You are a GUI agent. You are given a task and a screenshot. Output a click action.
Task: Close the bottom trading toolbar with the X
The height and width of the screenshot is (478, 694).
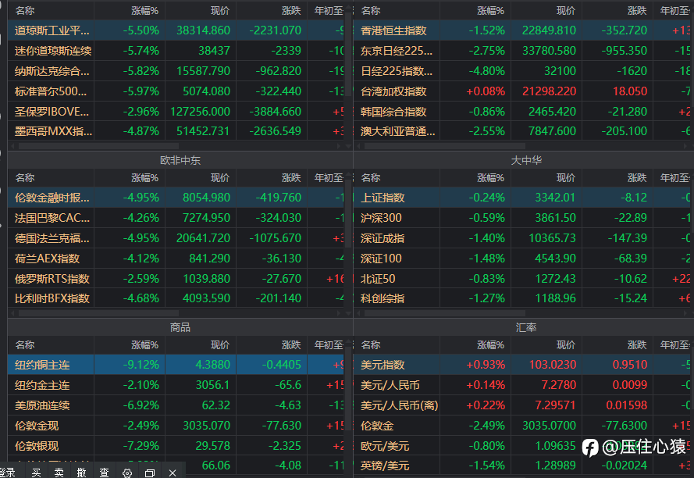point(173,473)
